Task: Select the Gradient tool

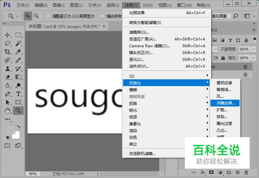Action: [18, 77]
